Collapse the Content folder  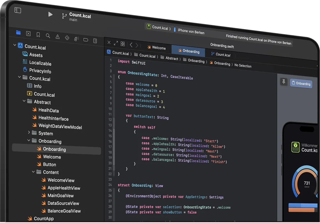click(33, 172)
